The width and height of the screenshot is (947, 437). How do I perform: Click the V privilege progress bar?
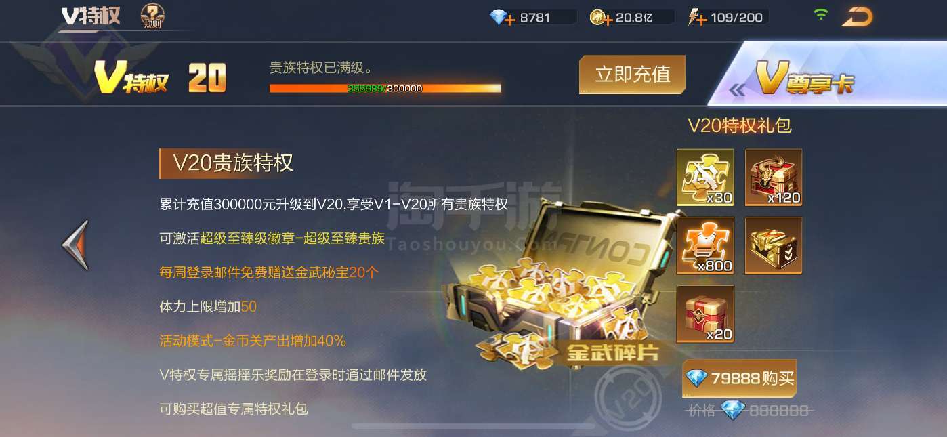click(385, 88)
